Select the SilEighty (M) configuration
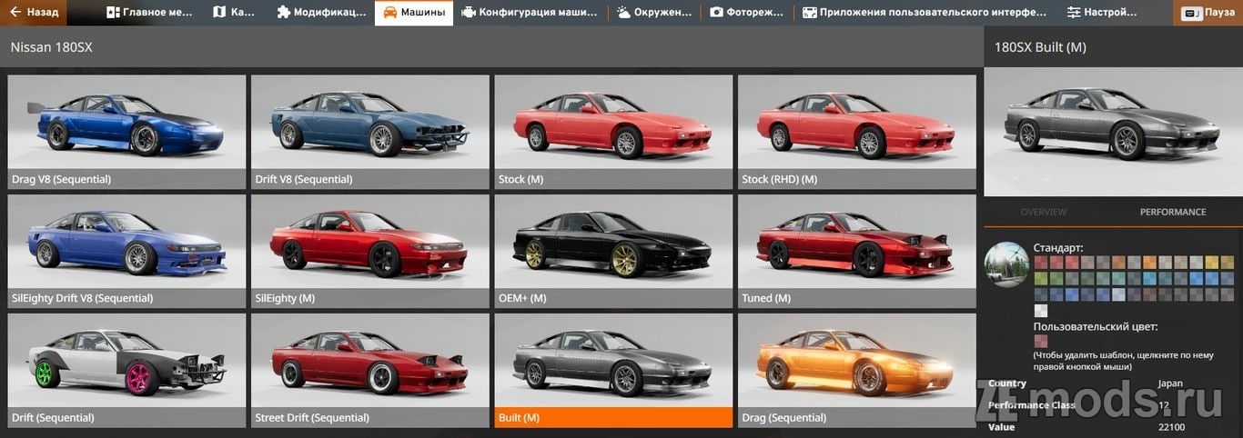Viewport: 1243px width, 438px height. 370,251
